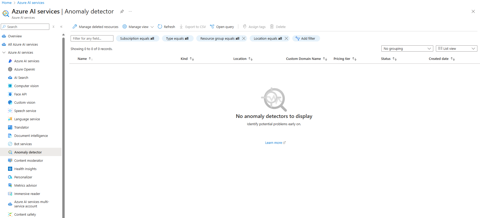
Task: Open the No grouping dropdown
Action: (x=407, y=48)
